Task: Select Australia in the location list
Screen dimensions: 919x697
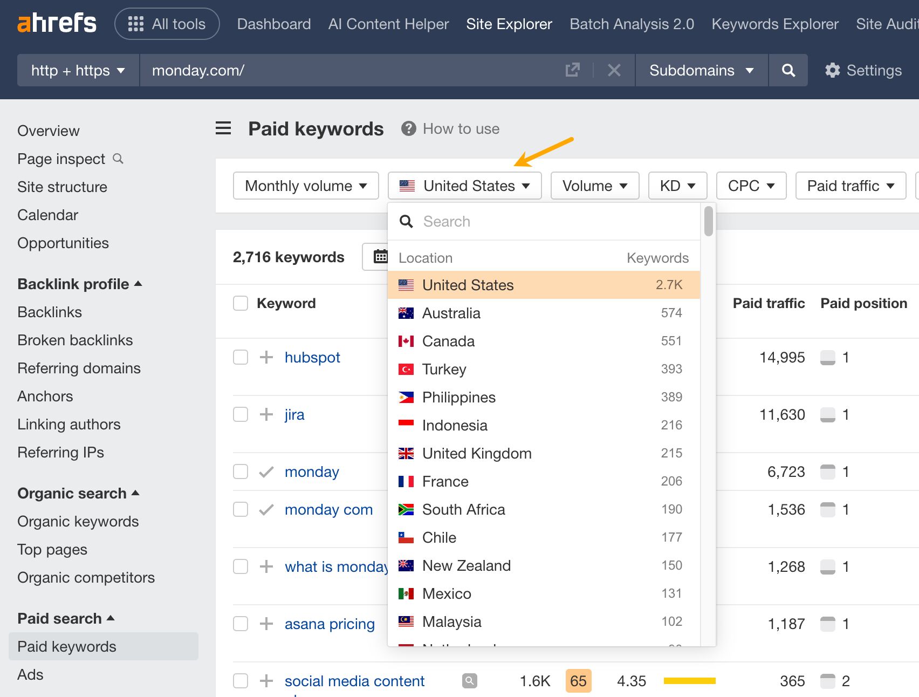Action: pos(451,313)
